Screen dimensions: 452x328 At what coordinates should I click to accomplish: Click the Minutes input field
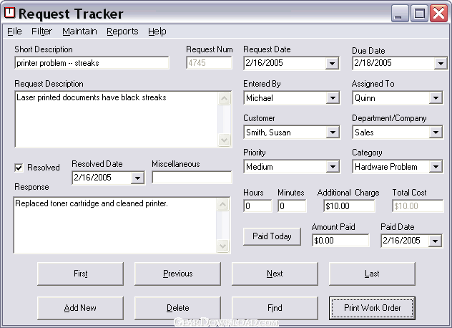pos(292,206)
